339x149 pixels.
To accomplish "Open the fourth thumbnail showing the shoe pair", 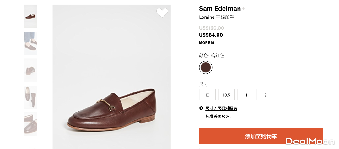I will [x=30, y=97].
